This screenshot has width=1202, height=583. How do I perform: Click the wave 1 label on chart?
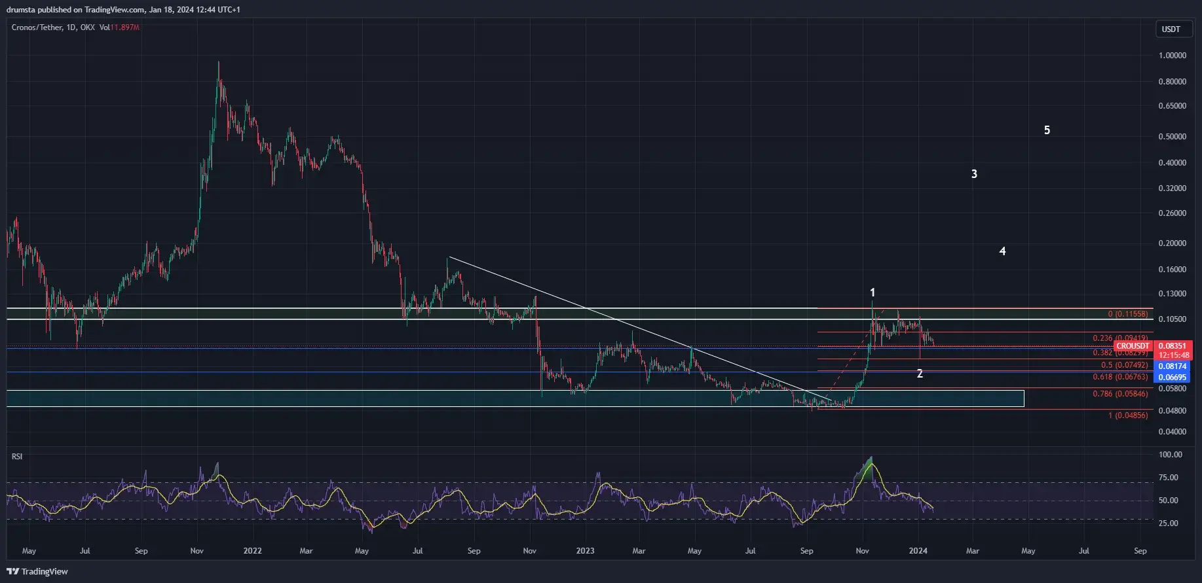(873, 292)
